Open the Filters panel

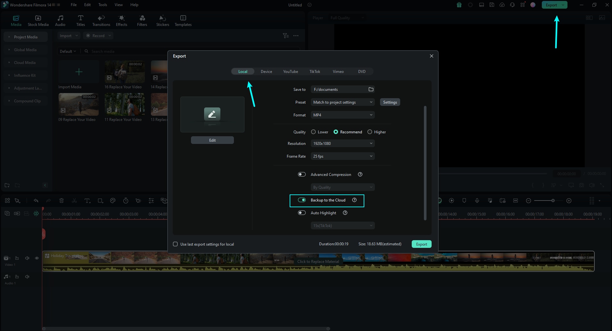pos(142,21)
